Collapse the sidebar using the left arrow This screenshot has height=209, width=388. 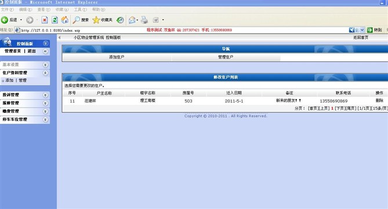59,38
